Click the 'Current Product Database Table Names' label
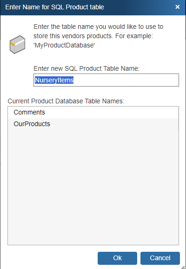This screenshot has width=186, height=269. point(66,101)
